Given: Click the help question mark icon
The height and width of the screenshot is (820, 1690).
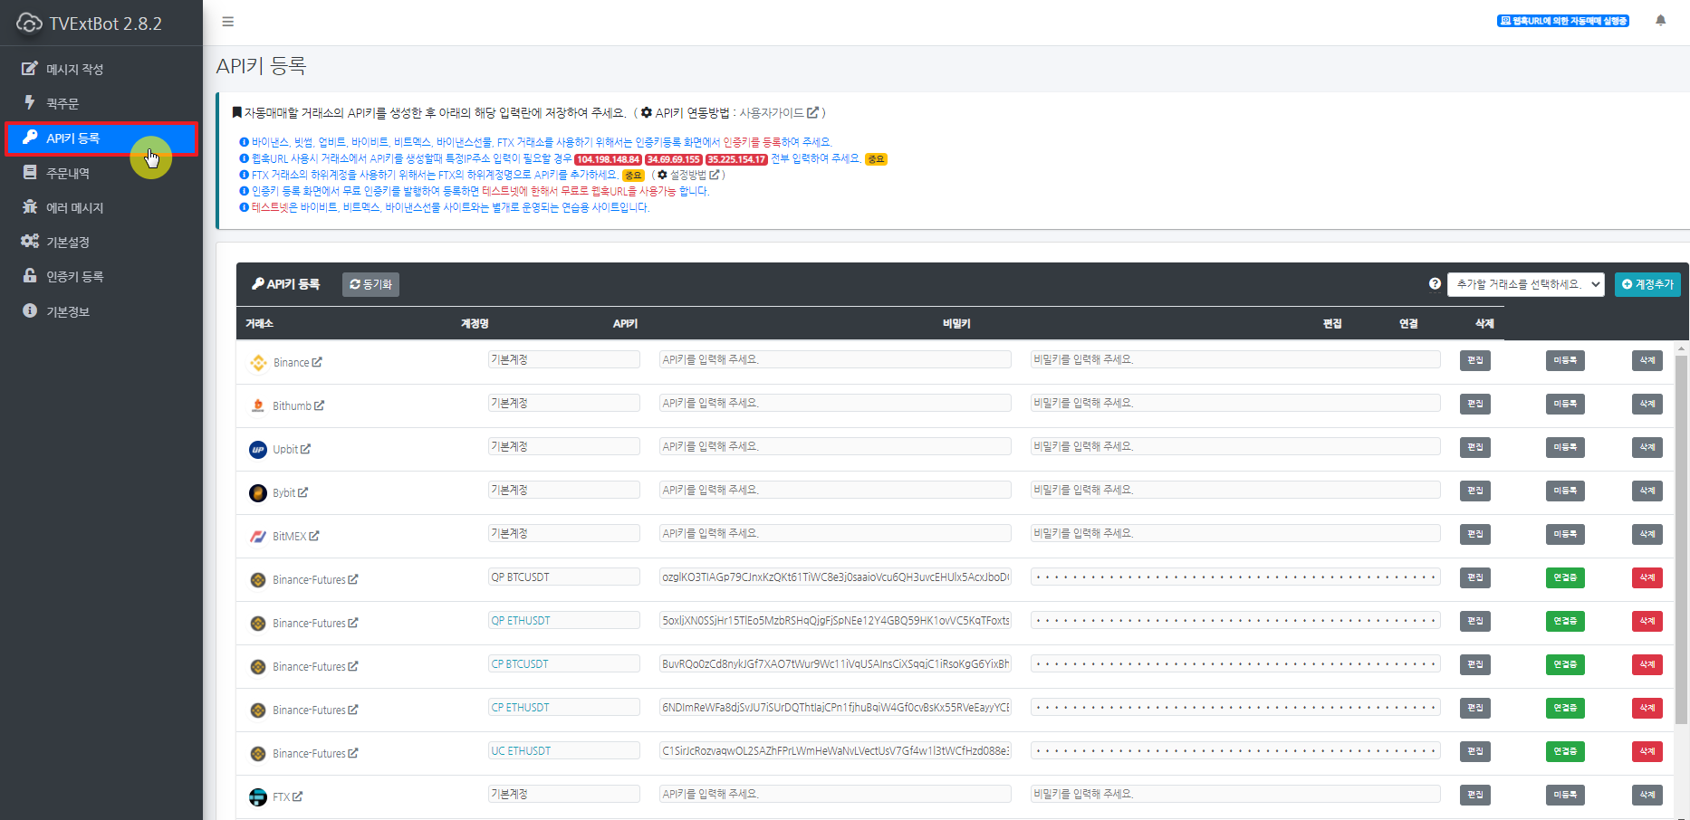Looking at the screenshot, I should (1435, 283).
